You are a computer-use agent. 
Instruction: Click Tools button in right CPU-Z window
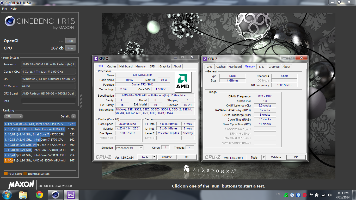click(254, 157)
